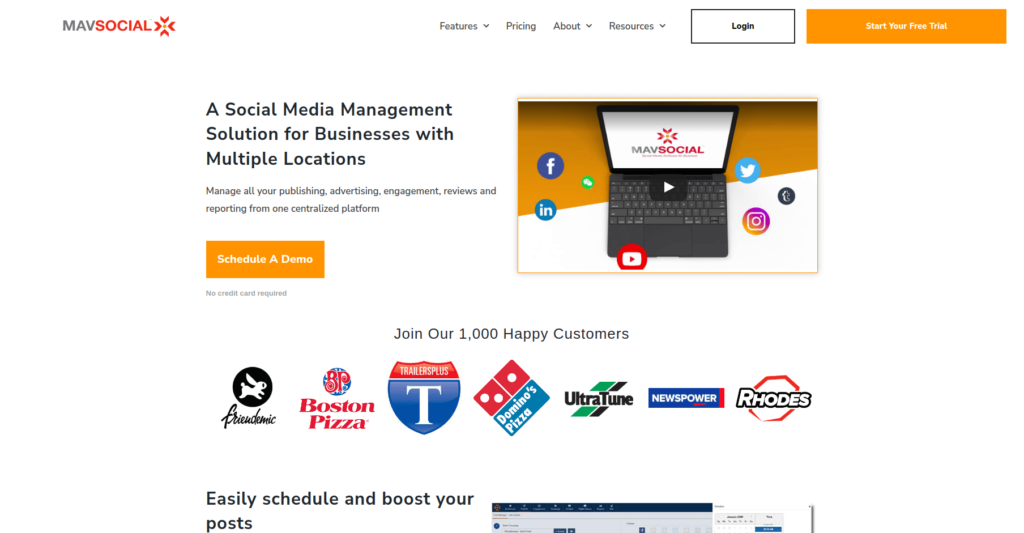Click the MavSocial logo in the header
Screen dimensions: 1024x533
click(x=118, y=26)
